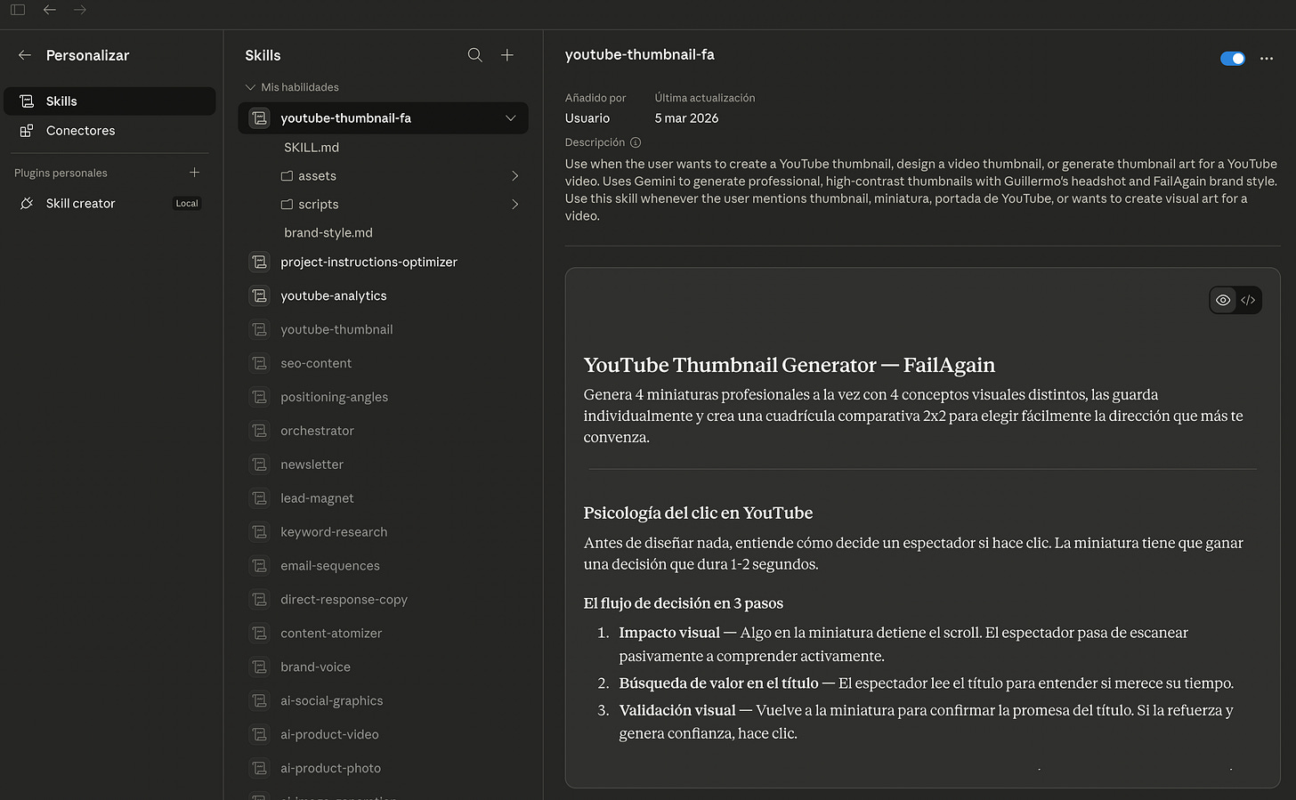Click icon beside keyword-research

259,533
